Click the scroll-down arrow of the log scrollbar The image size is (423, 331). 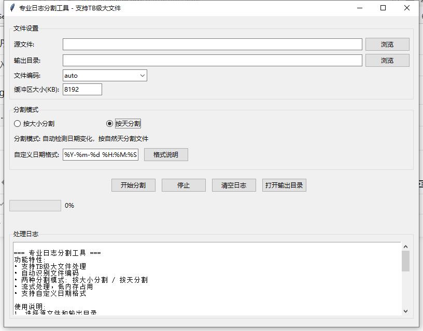click(405, 311)
